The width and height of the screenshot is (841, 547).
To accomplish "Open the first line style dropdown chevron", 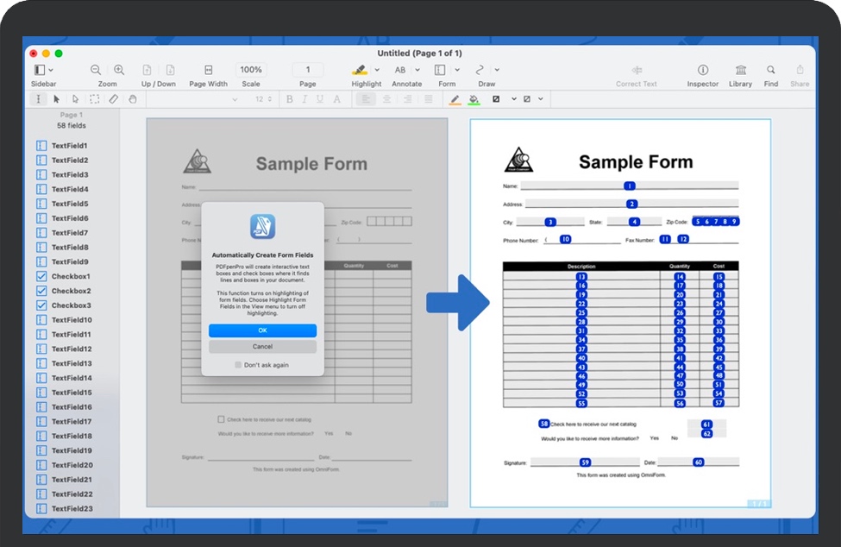I will coord(514,99).
